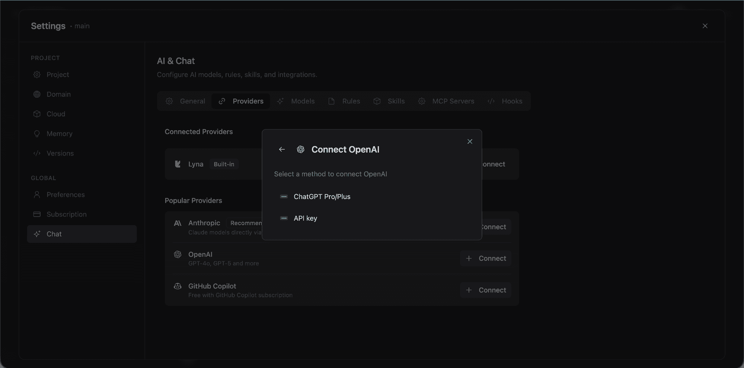Image resolution: width=744 pixels, height=368 pixels.
Task: Click the Domain globe icon in sidebar
Action: 37,94
